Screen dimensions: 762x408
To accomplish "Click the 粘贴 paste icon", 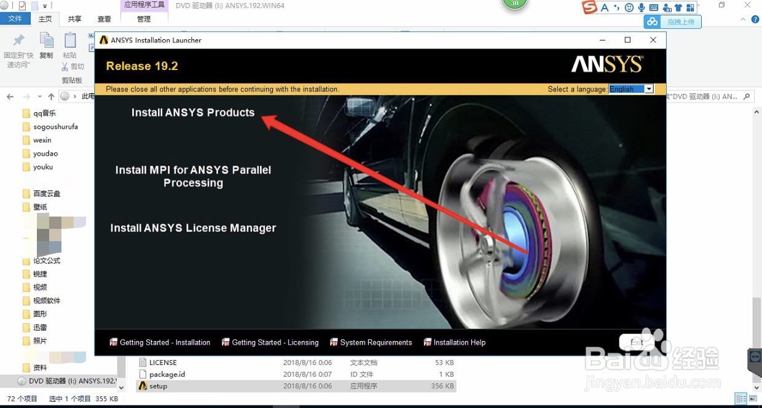I will click(x=70, y=40).
